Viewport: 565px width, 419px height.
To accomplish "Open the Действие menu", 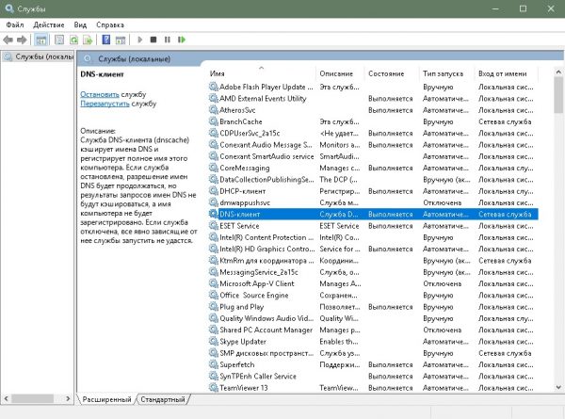I will click(48, 24).
